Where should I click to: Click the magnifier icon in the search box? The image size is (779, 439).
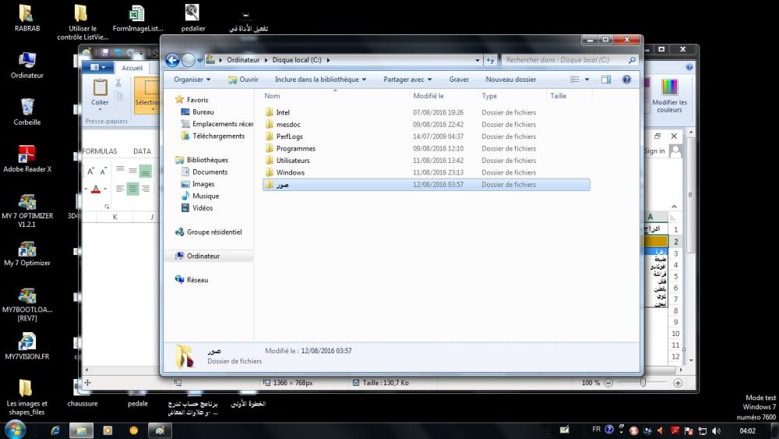tap(632, 60)
